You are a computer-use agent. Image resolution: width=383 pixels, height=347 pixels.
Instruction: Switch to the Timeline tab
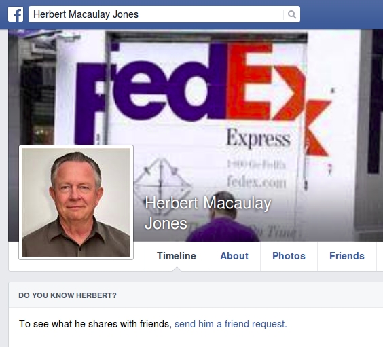point(177,256)
